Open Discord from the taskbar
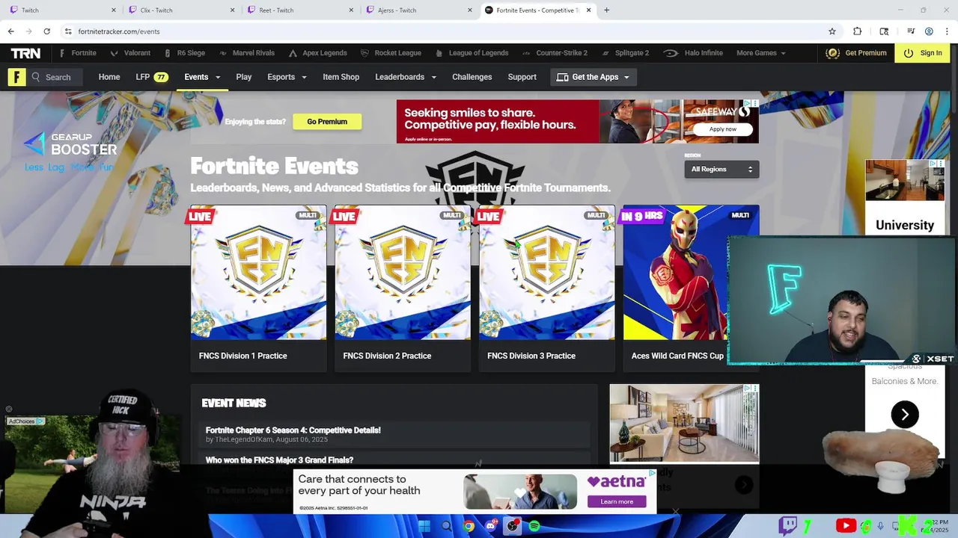Viewport: 958px width, 538px height. pos(490,526)
